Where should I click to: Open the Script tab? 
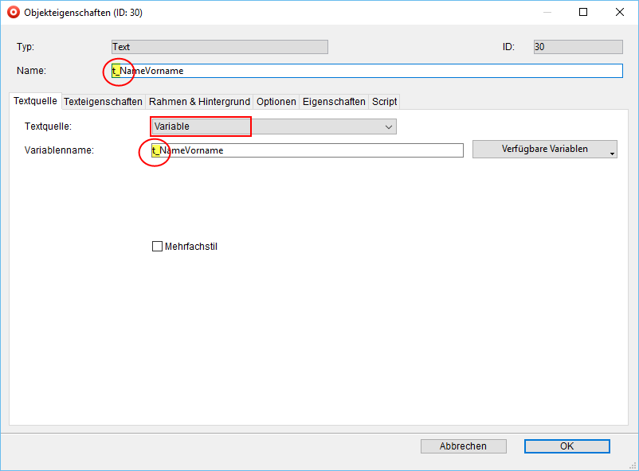(x=384, y=102)
